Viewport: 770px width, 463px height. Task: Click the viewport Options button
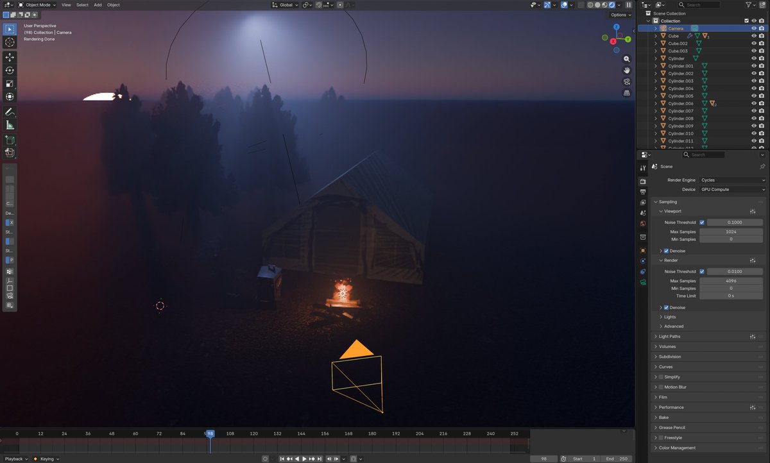pyautogui.click(x=620, y=15)
